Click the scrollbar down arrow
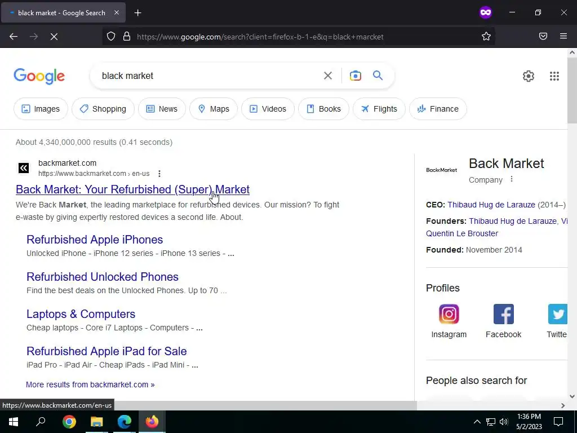This screenshot has height=433, width=577. click(572, 396)
